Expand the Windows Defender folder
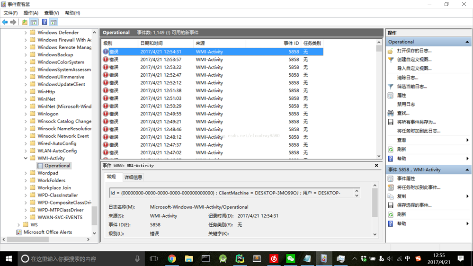 point(26,33)
